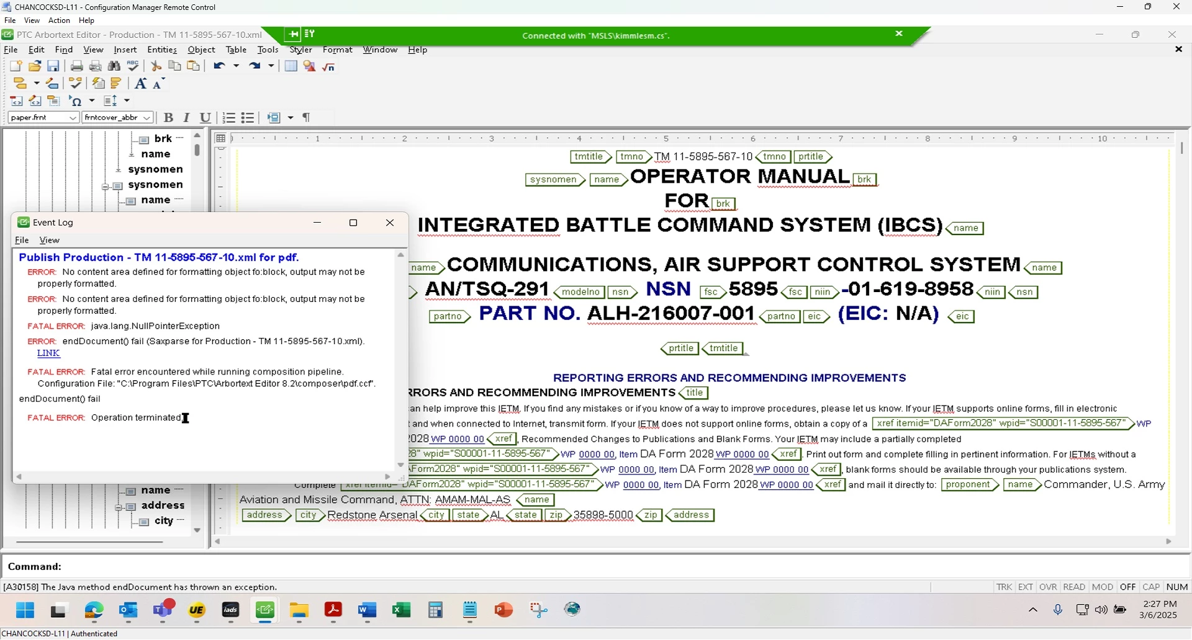Click the Open file folder icon
Viewport: 1192px width, 640px height.
[x=35, y=66]
